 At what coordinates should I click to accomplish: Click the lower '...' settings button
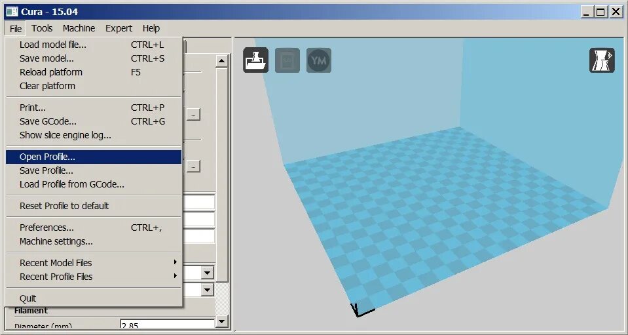point(193,166)
